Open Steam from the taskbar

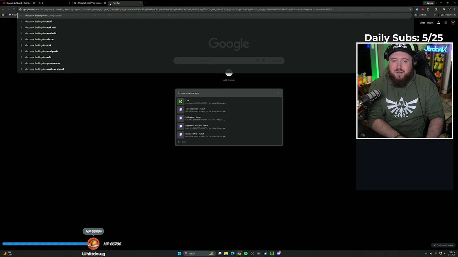click(265, 253)
